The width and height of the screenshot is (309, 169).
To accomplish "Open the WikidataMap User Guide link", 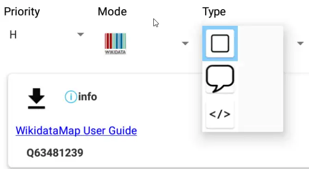I will tap(76, 130).
